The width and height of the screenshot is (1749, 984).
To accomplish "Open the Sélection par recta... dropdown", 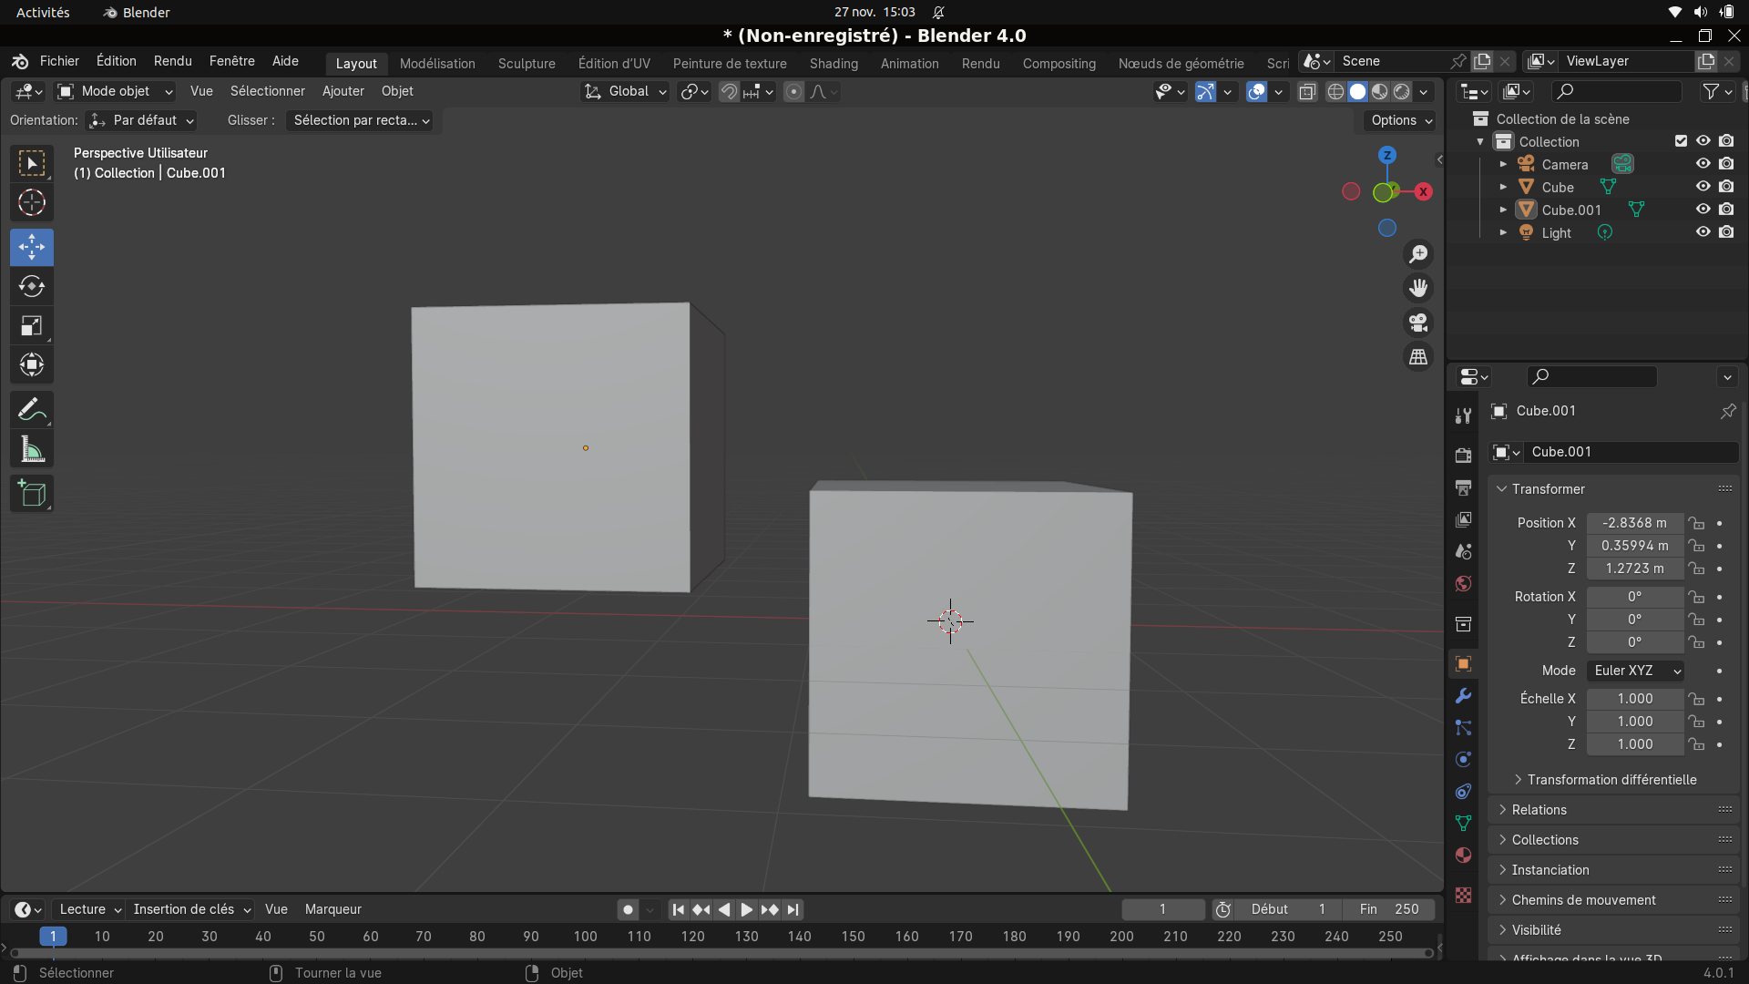I will pyautogui.click(x=361, y=120).
